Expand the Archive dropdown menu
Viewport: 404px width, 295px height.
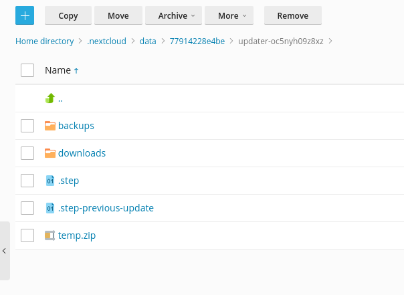(177, 15)
